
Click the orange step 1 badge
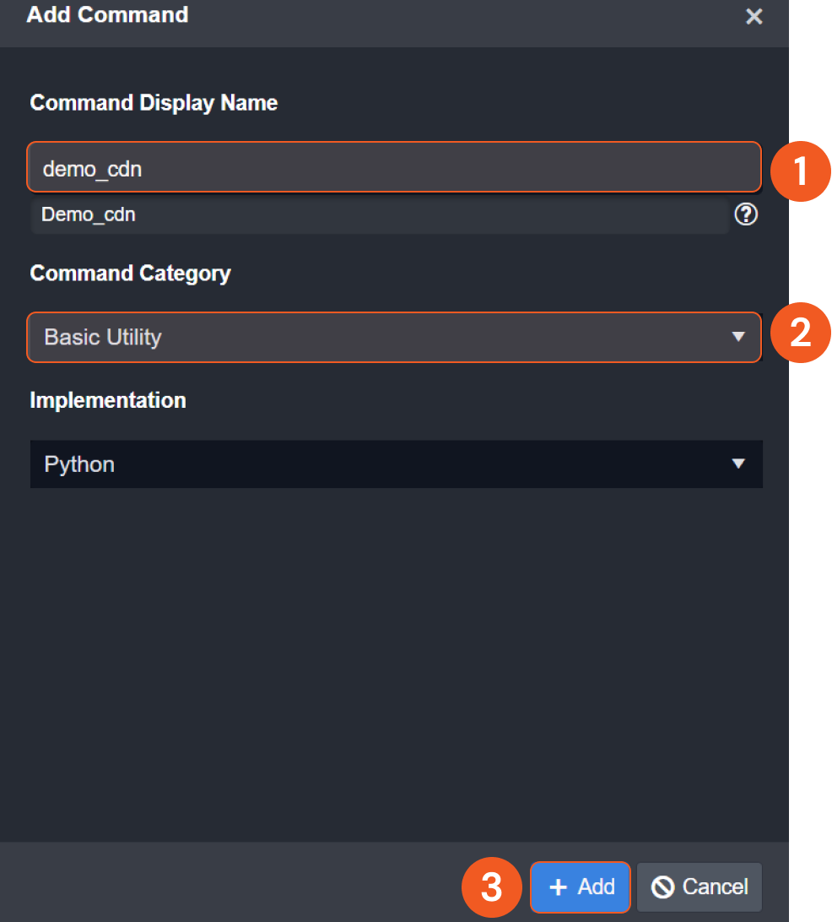[x=800, y=172]
